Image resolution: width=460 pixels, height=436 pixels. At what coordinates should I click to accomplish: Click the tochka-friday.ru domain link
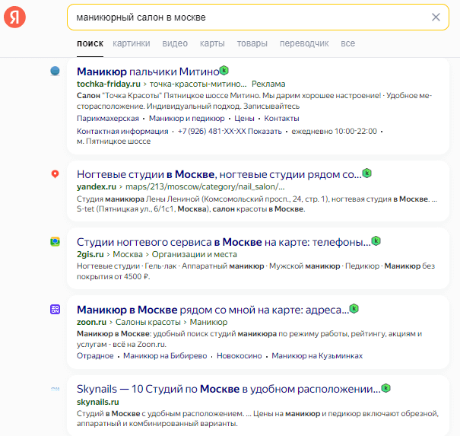pos(109,84)
